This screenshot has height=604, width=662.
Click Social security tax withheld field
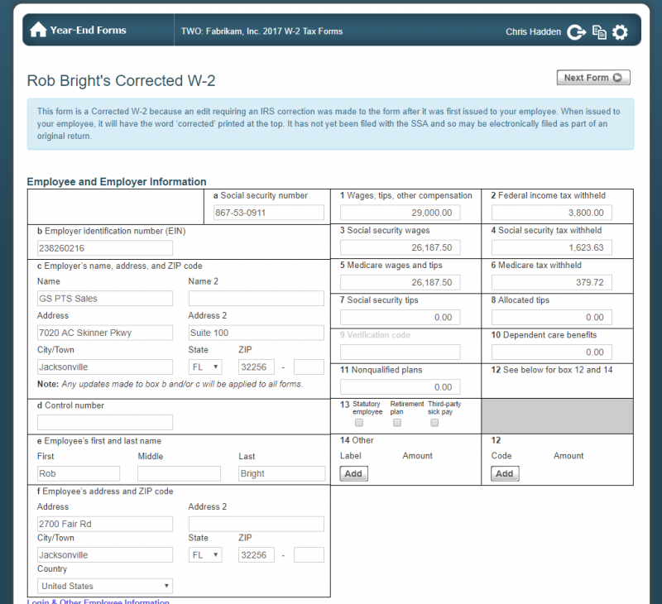coord(551,247)
